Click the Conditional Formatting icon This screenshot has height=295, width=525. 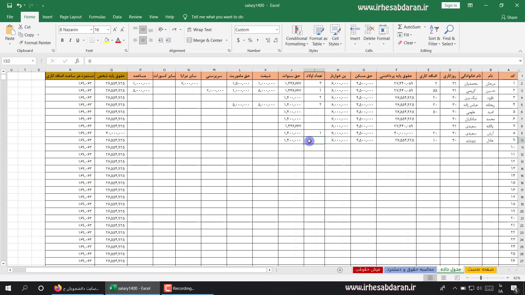(x=297, y=31)
